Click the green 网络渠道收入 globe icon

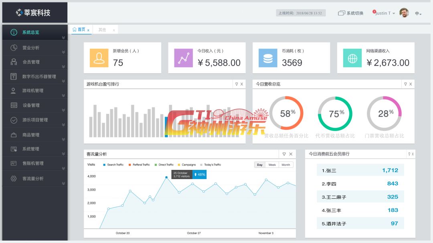tap(352, 58)
